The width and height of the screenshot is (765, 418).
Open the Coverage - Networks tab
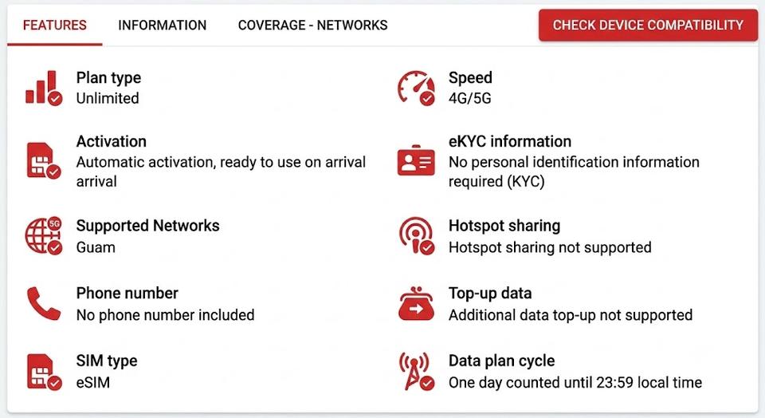click(x=312, y=25)
